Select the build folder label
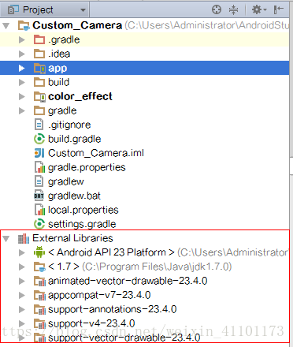 pos(58,82)
